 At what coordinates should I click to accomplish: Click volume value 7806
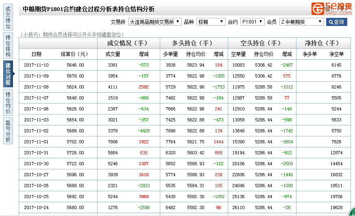click(x=113, y=142)
